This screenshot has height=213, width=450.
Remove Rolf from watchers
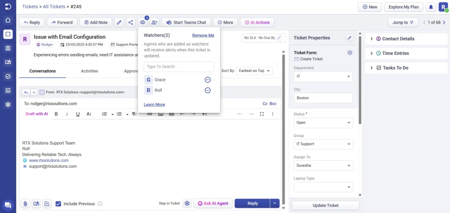pyautogui.click(x=207, y=90)
